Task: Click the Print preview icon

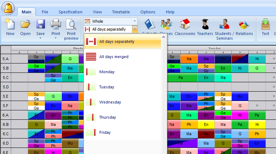Action: (71, 25)
